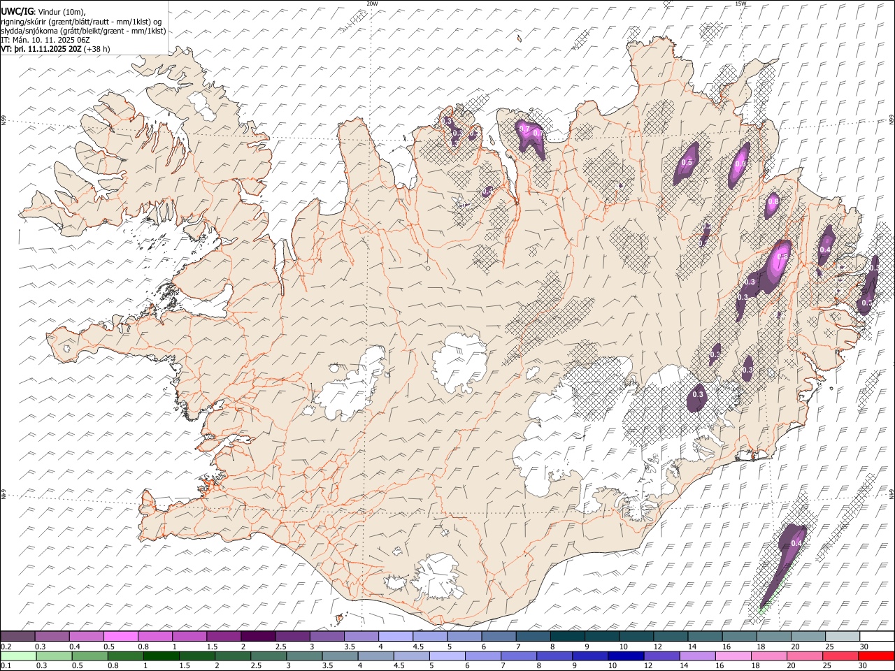The width and height of the screenshot is (895, 671).
Task: Click the 0.5 value on the northeast snow patch
Action: 687,163
